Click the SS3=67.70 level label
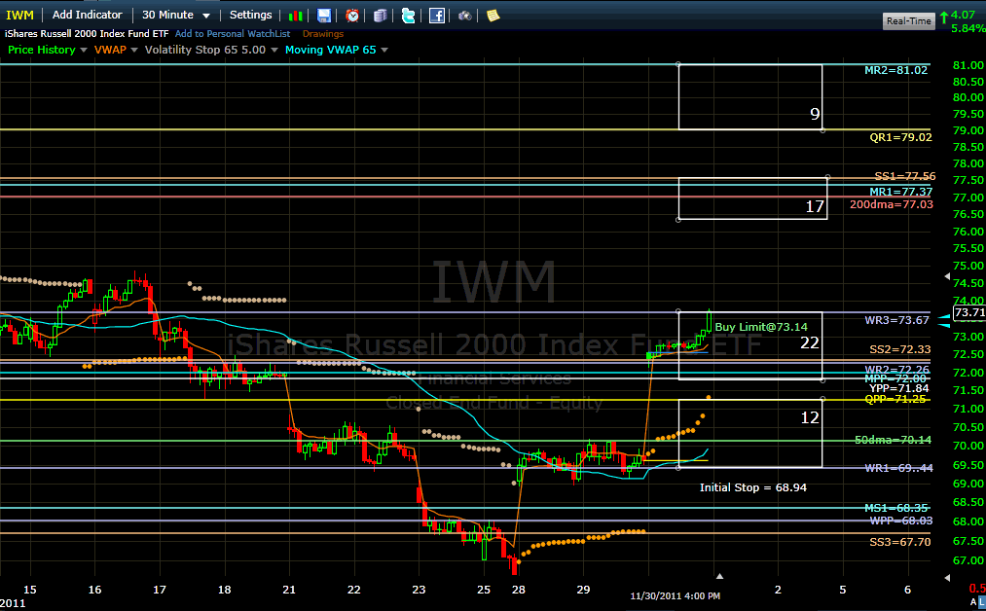 click(x=899, y=542)
